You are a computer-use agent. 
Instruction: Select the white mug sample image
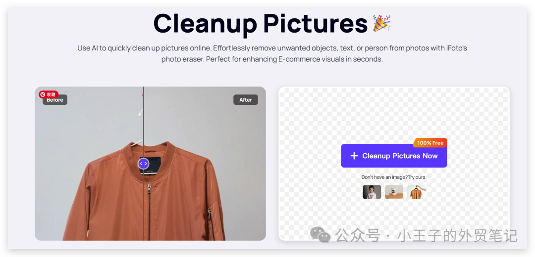click(394, 192)
